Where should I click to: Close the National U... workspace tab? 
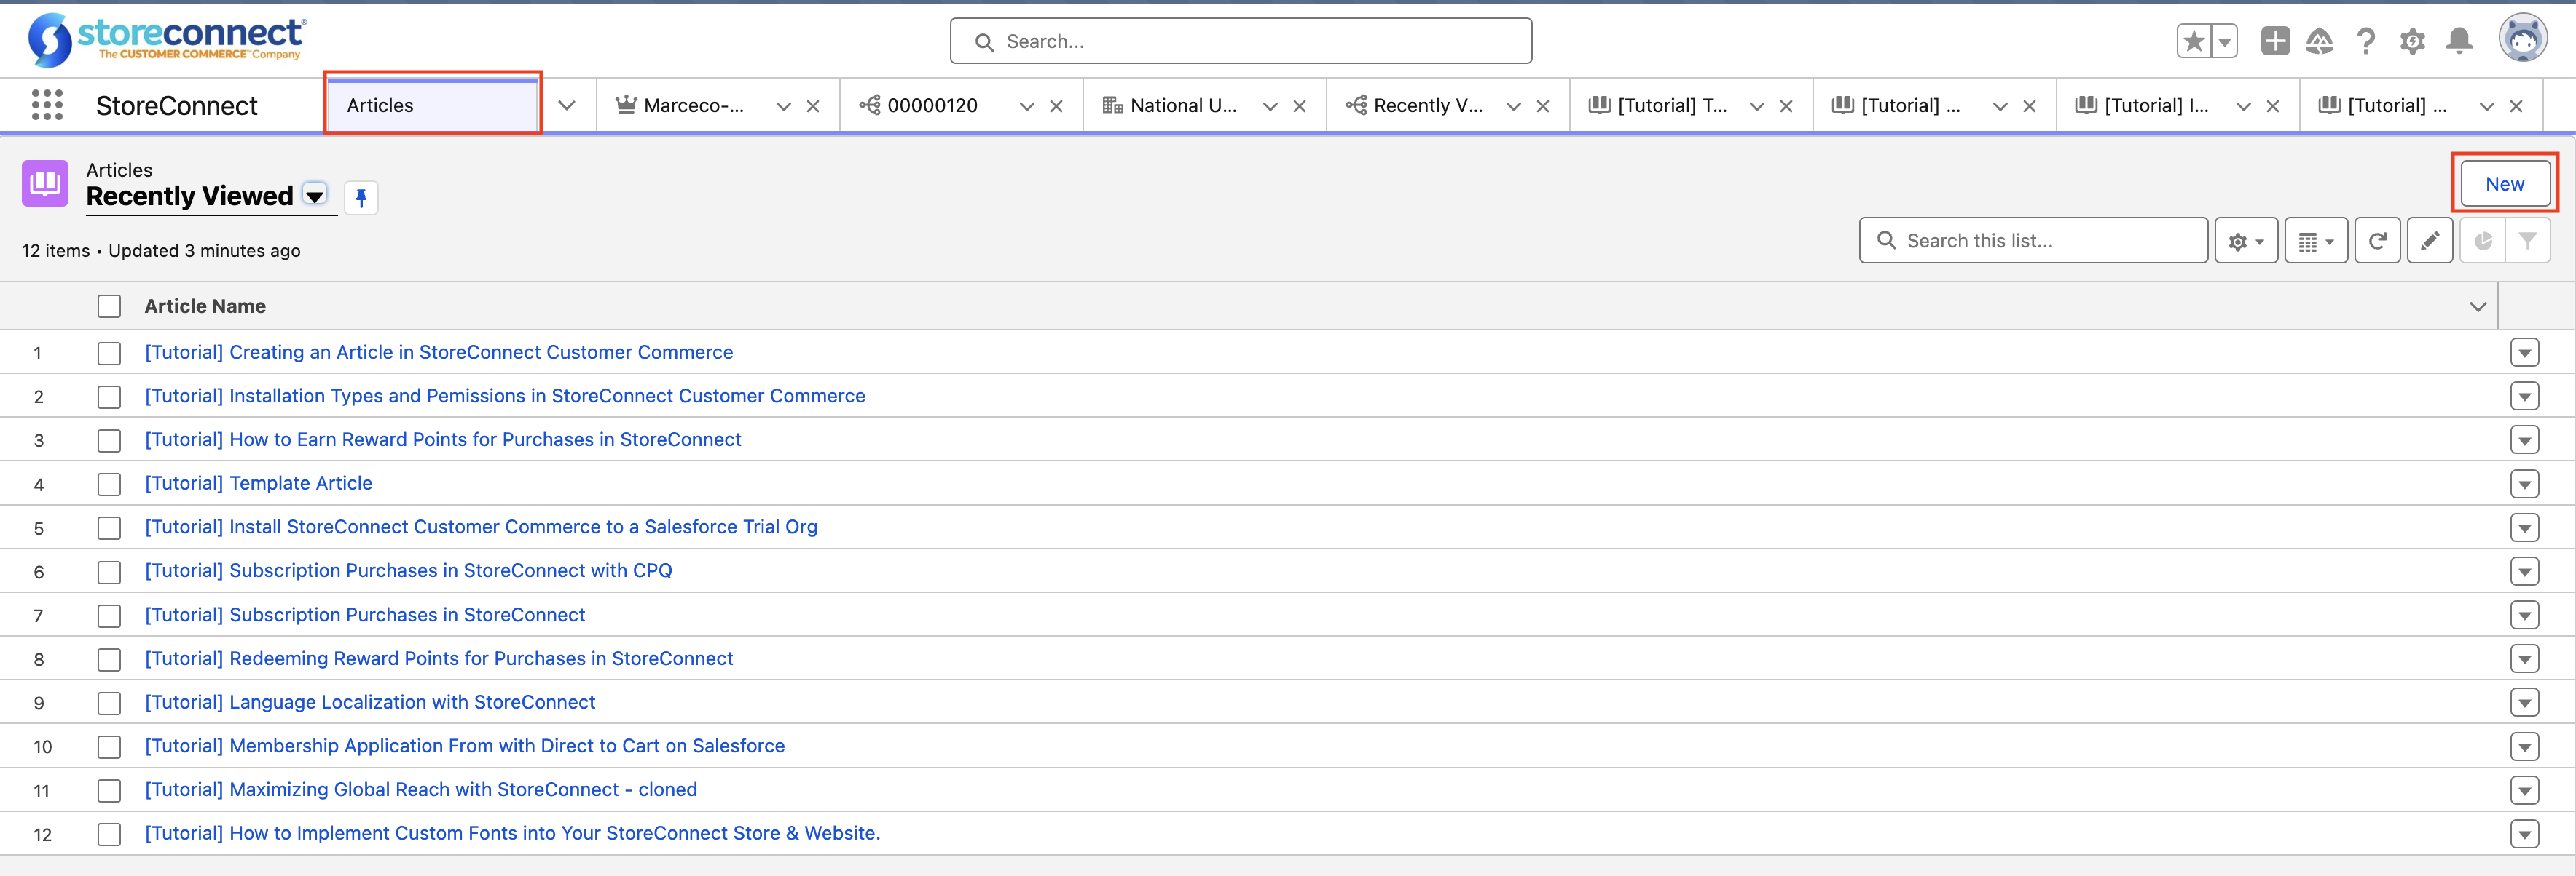tap(1299, 106)
